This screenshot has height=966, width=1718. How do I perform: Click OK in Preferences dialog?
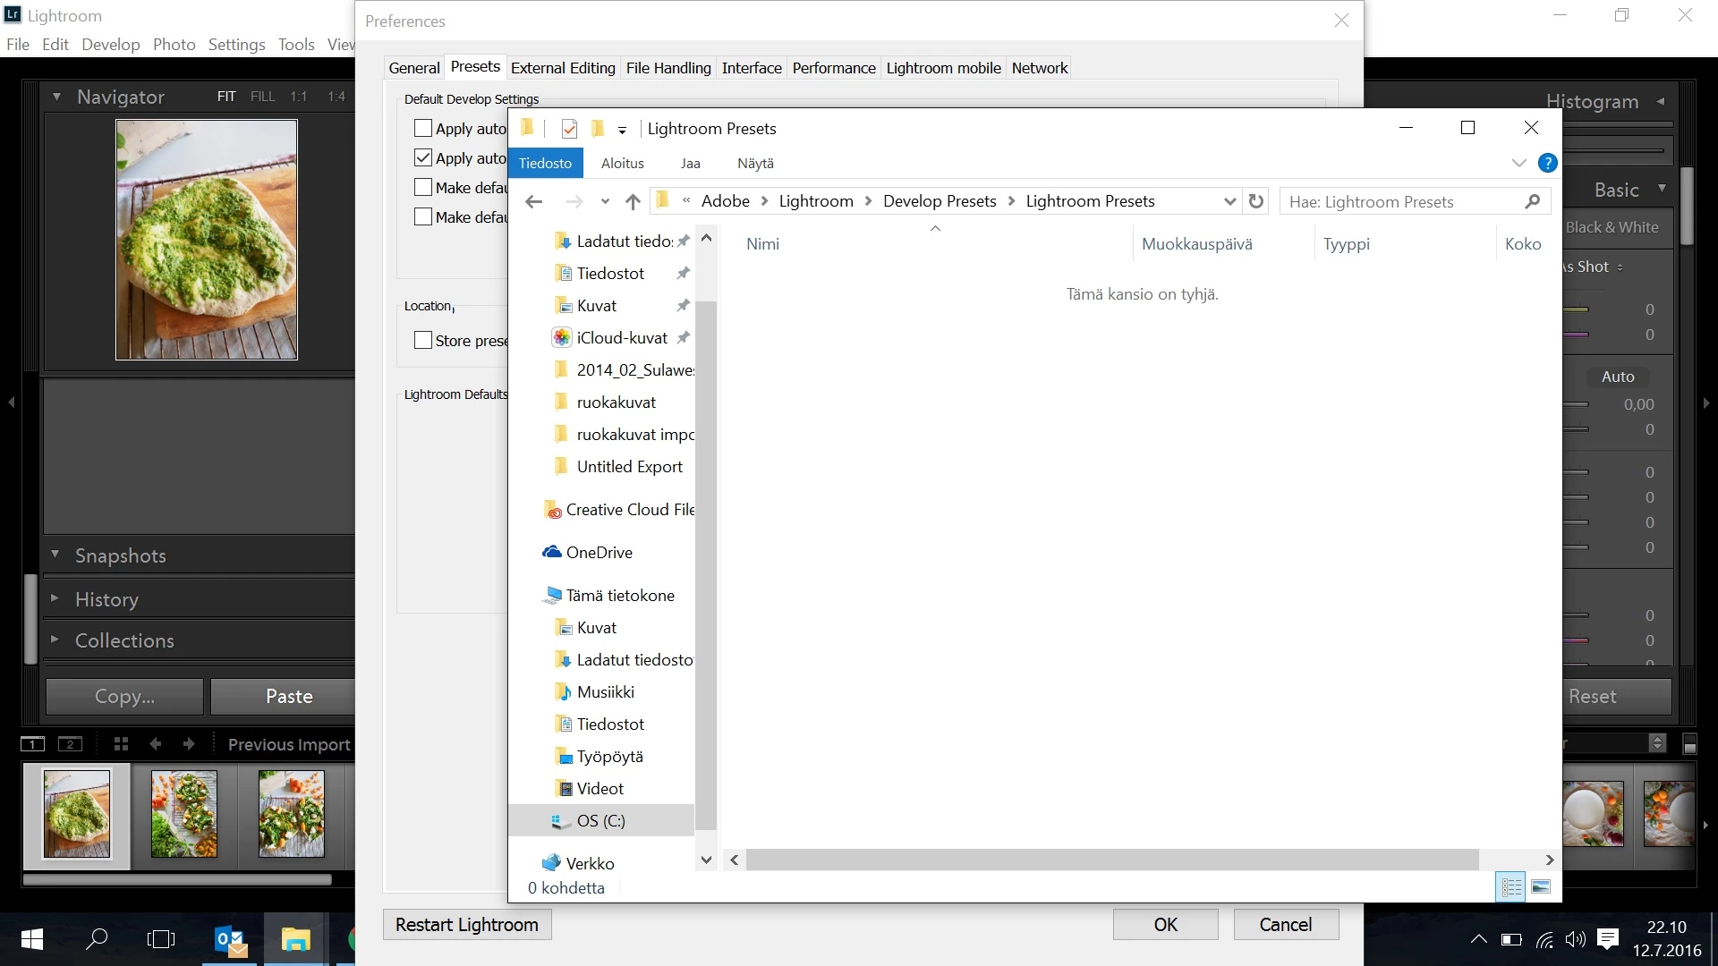point(1165,925)
